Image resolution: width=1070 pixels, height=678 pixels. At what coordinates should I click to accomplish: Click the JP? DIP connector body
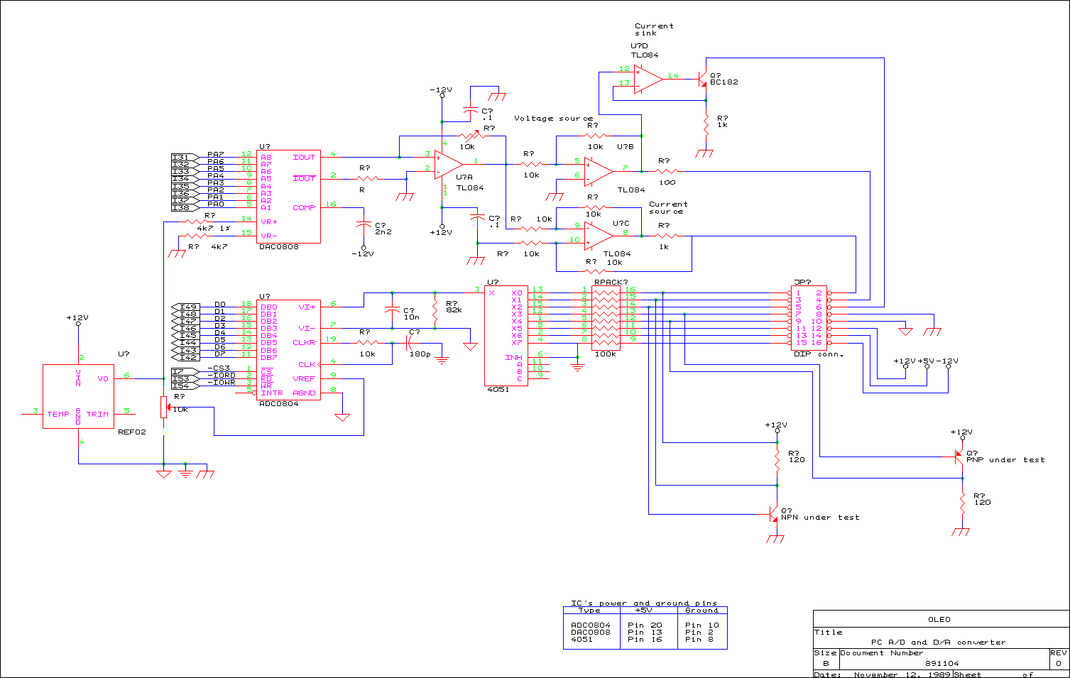[809, 317]
